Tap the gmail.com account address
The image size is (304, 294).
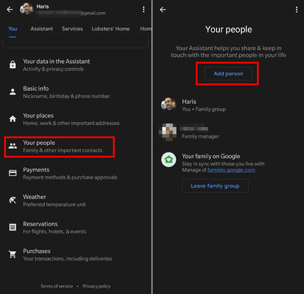[x=71, y=13]
